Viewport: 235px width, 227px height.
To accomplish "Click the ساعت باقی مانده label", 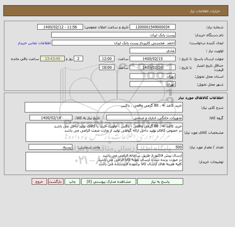I will 25,59.
